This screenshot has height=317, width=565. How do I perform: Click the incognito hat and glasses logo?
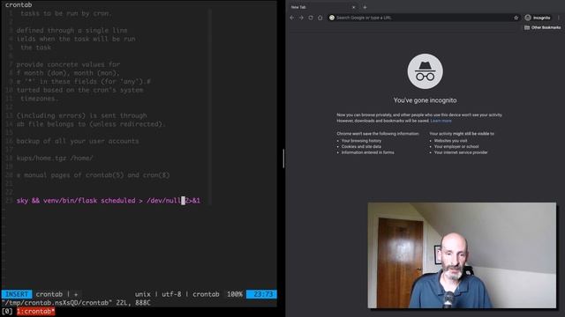426,71
